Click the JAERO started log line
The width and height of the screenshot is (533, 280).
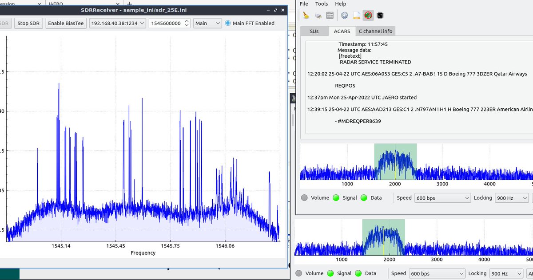click(x=362, y=98)
